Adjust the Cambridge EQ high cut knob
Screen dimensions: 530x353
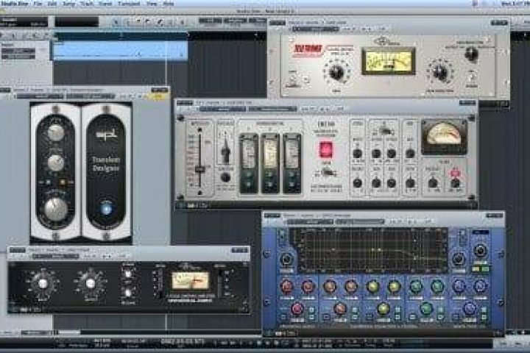click(x=458, y=259)
